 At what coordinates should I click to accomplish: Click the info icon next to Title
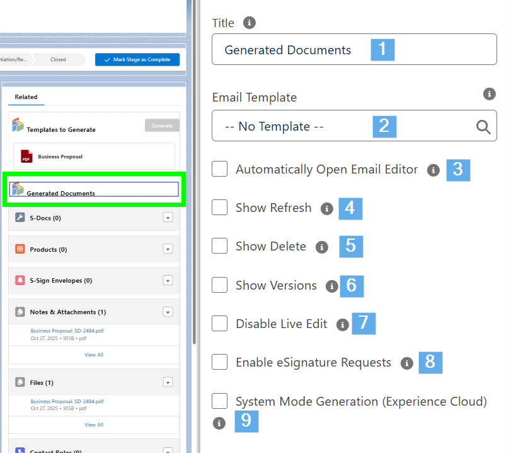pyautogui.click(x=250, y=23)
